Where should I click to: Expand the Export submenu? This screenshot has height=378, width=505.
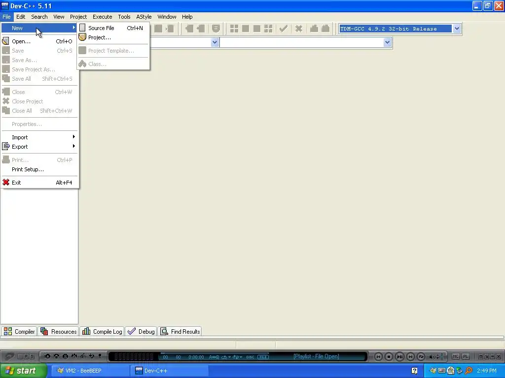[39, 146]
